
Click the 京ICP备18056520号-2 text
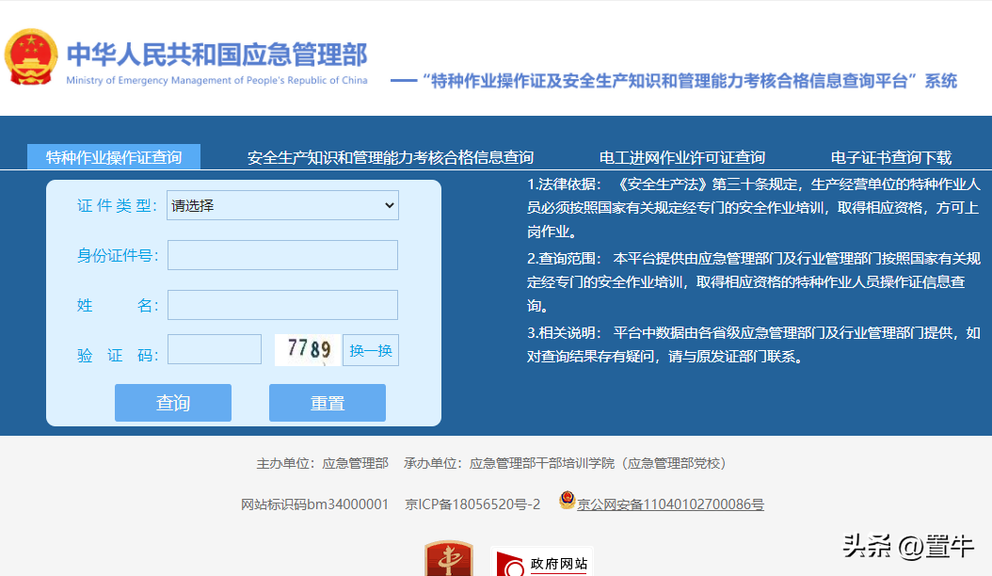tap(472, 504)
